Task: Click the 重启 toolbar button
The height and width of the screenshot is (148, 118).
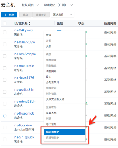Action: 25,15
